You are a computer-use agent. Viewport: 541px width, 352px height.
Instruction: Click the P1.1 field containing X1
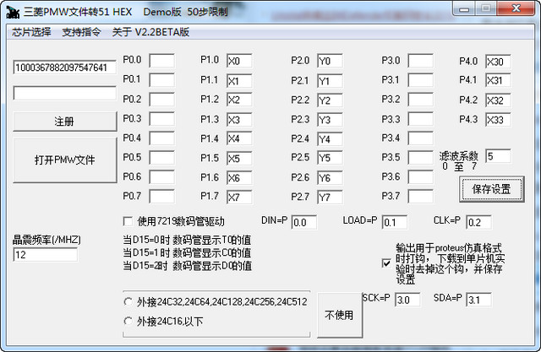(x=239, y=80)
